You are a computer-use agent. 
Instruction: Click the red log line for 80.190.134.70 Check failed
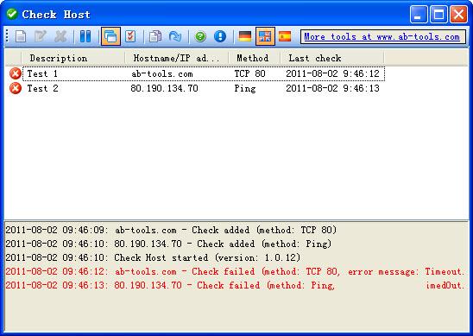click(235, 285)
